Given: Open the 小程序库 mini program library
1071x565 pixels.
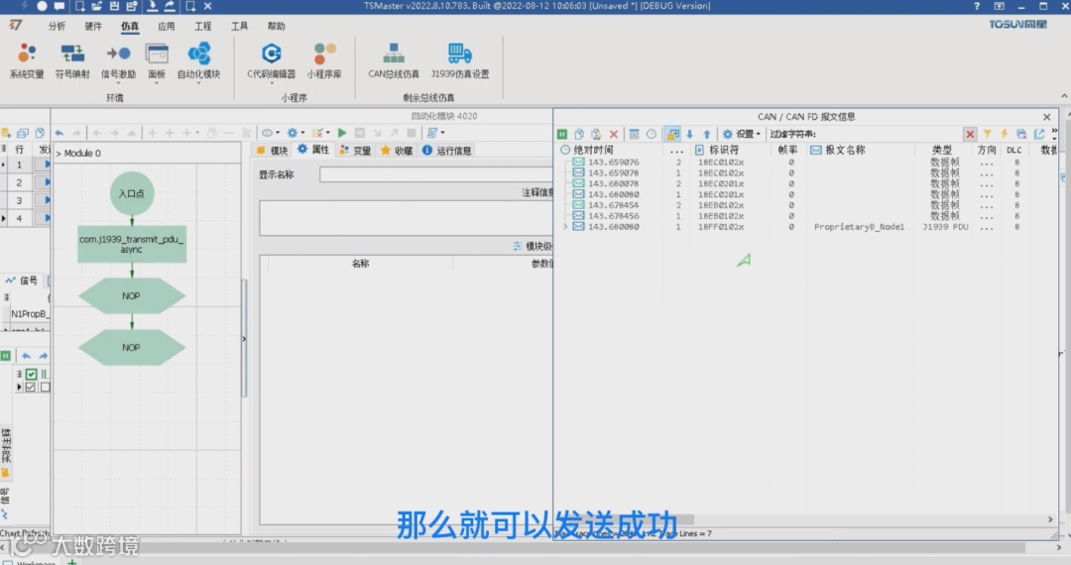Looking at the screenshot, I should pyautogui.click(x=324, y=60).
